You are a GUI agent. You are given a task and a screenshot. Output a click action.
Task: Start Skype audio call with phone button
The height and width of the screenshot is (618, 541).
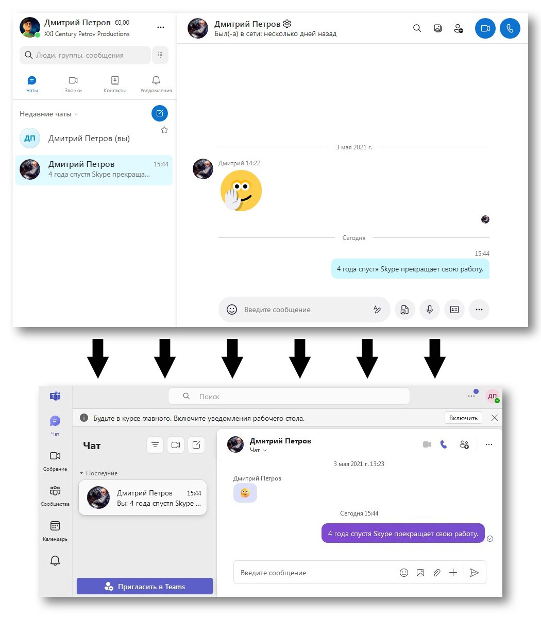(x=510, y=28)
